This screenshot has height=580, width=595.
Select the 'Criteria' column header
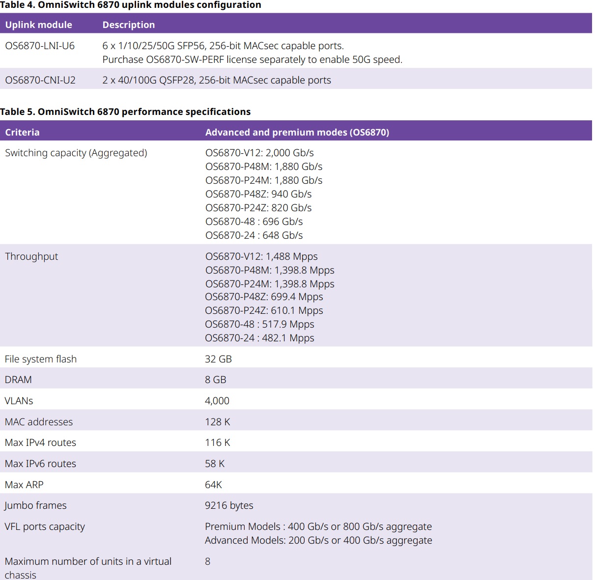[22, 132]
